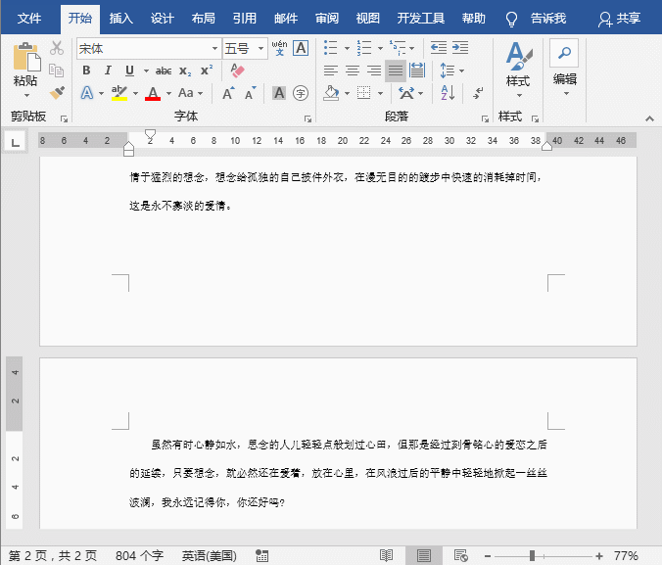Decrease font size with shrink icon
Viewport: 662px width, 565px height.
(x=251, y=93)
